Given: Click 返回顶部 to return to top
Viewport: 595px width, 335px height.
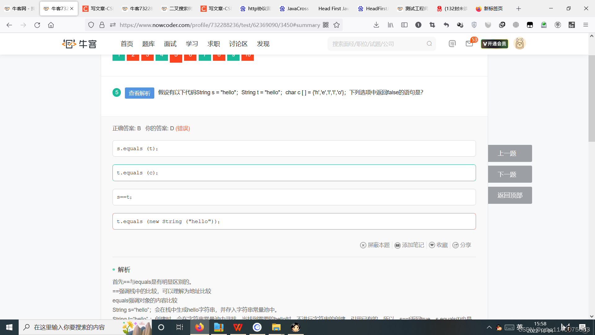Looking at the screenshot, I should (510, 195).
